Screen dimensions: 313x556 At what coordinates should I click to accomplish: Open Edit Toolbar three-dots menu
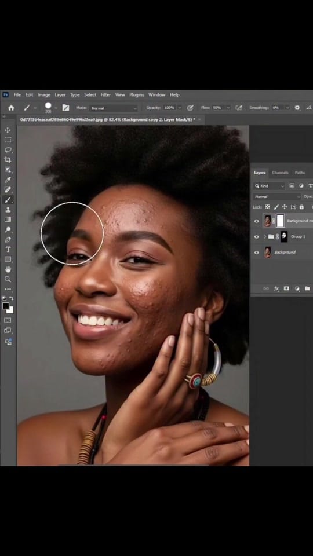coord(8,289)
